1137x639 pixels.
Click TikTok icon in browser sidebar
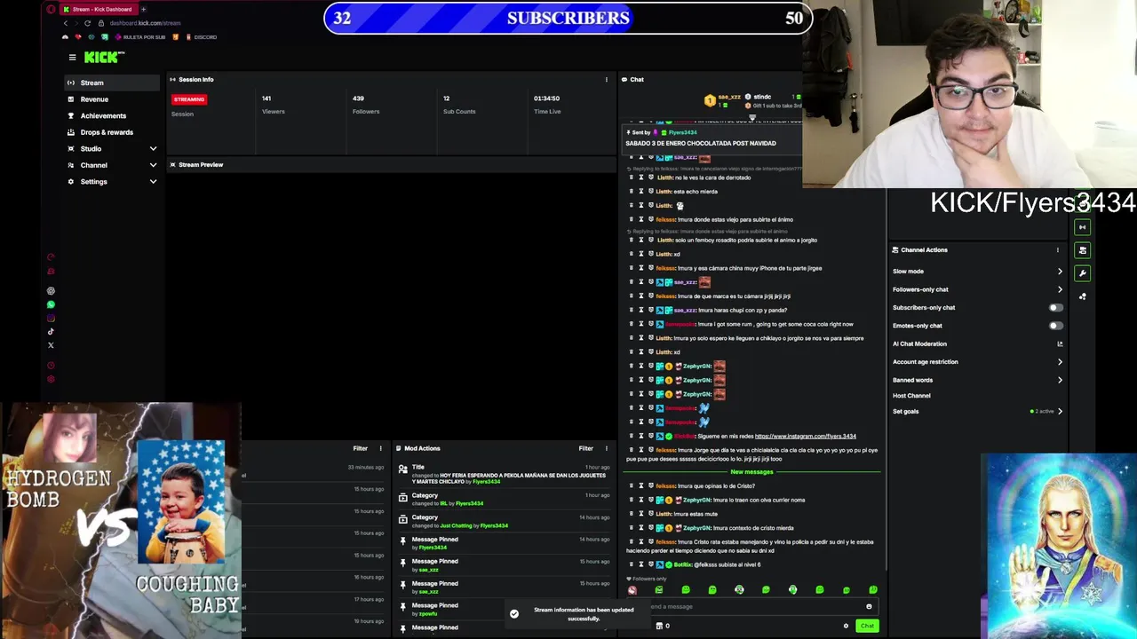(x=51, y=331)
